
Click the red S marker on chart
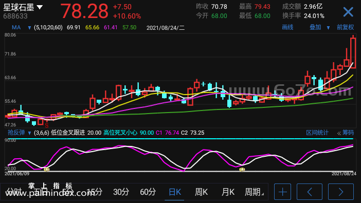pyautogui.click(x=47, y=126)
